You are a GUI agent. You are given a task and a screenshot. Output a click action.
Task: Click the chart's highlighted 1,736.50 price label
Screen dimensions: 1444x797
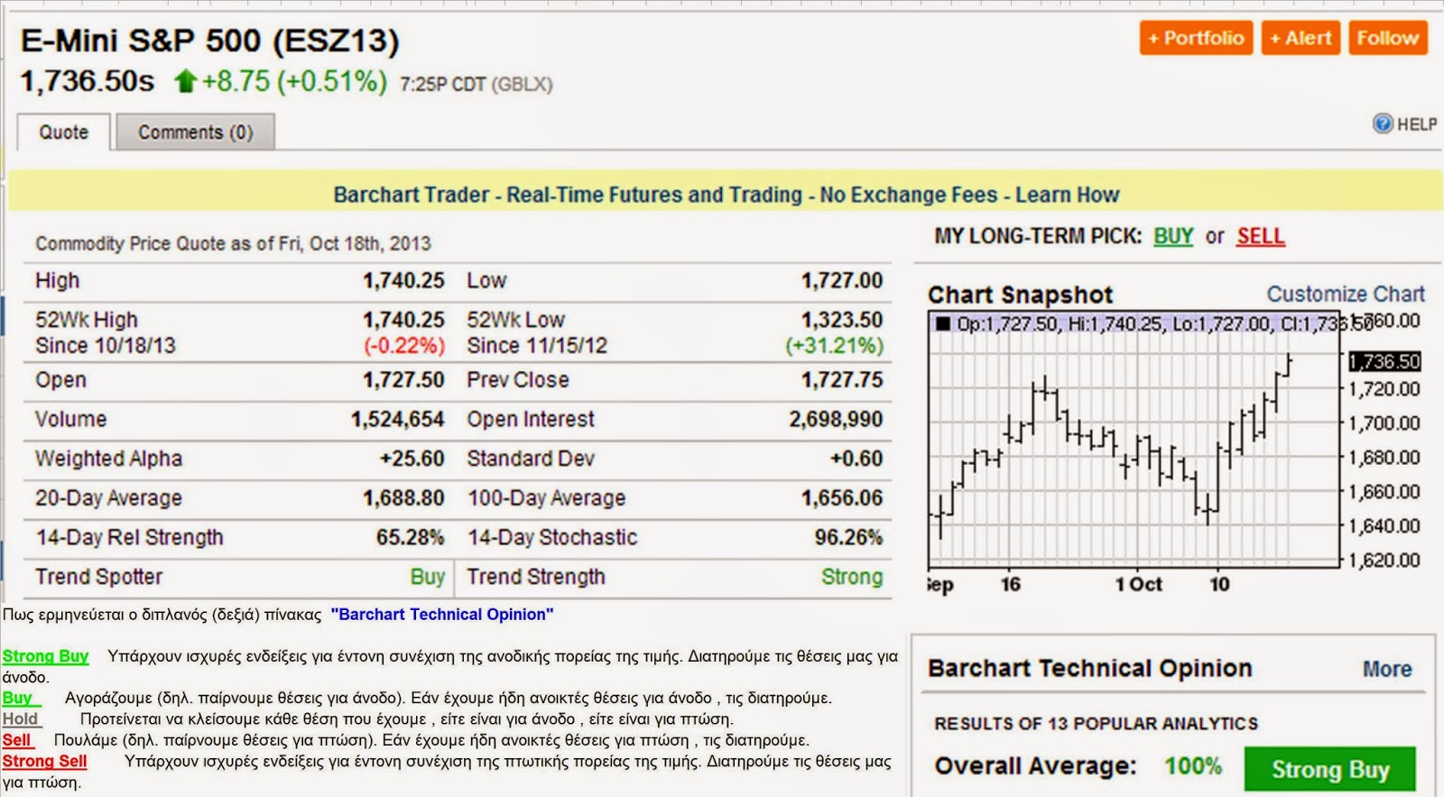click(1384, 361)
